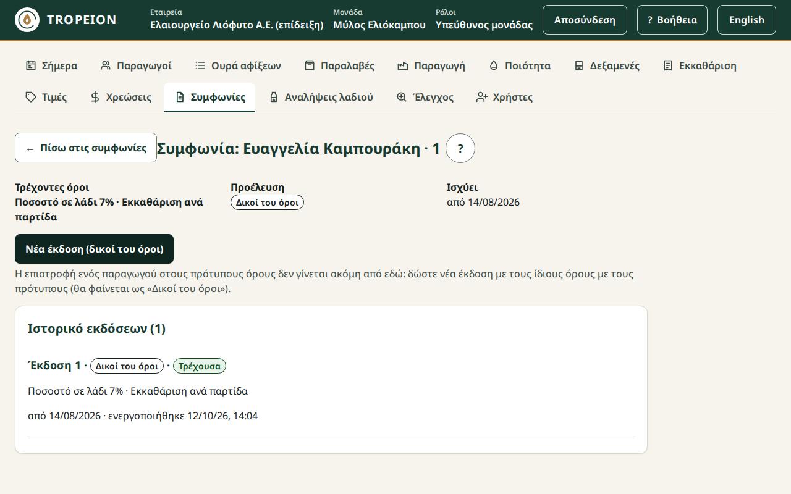This screenshot has width=791, height=494.
Task: Go back via Πίσω στις συμφωνίες
Action: tap(86, 148)
